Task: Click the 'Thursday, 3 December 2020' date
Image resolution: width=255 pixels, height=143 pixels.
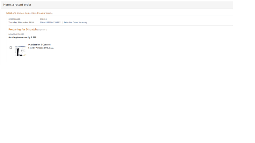Action: [x=21, y=22]
